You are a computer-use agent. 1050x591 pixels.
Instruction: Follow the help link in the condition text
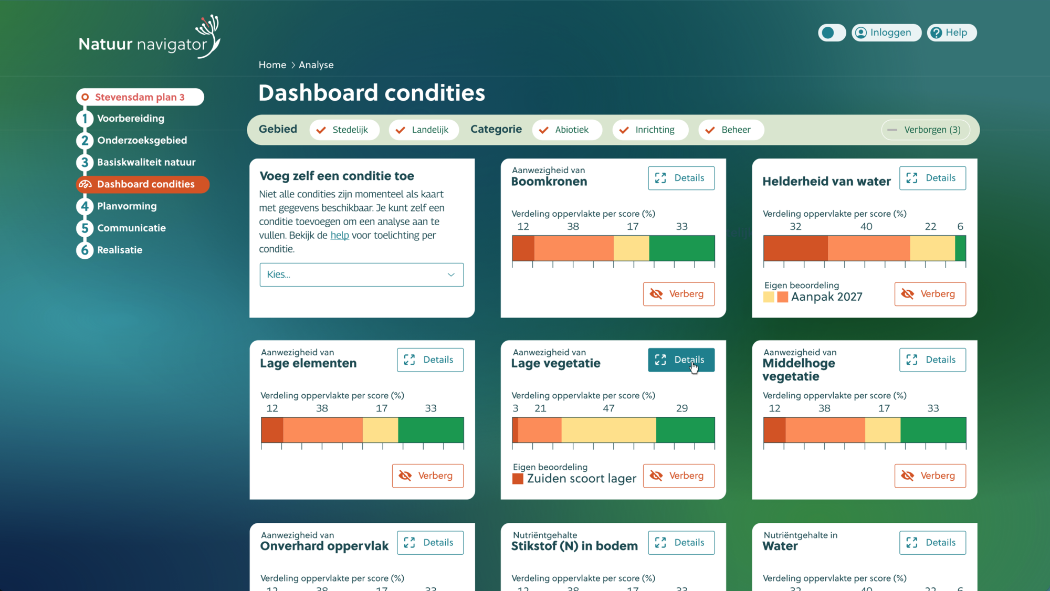pos(340,235)
